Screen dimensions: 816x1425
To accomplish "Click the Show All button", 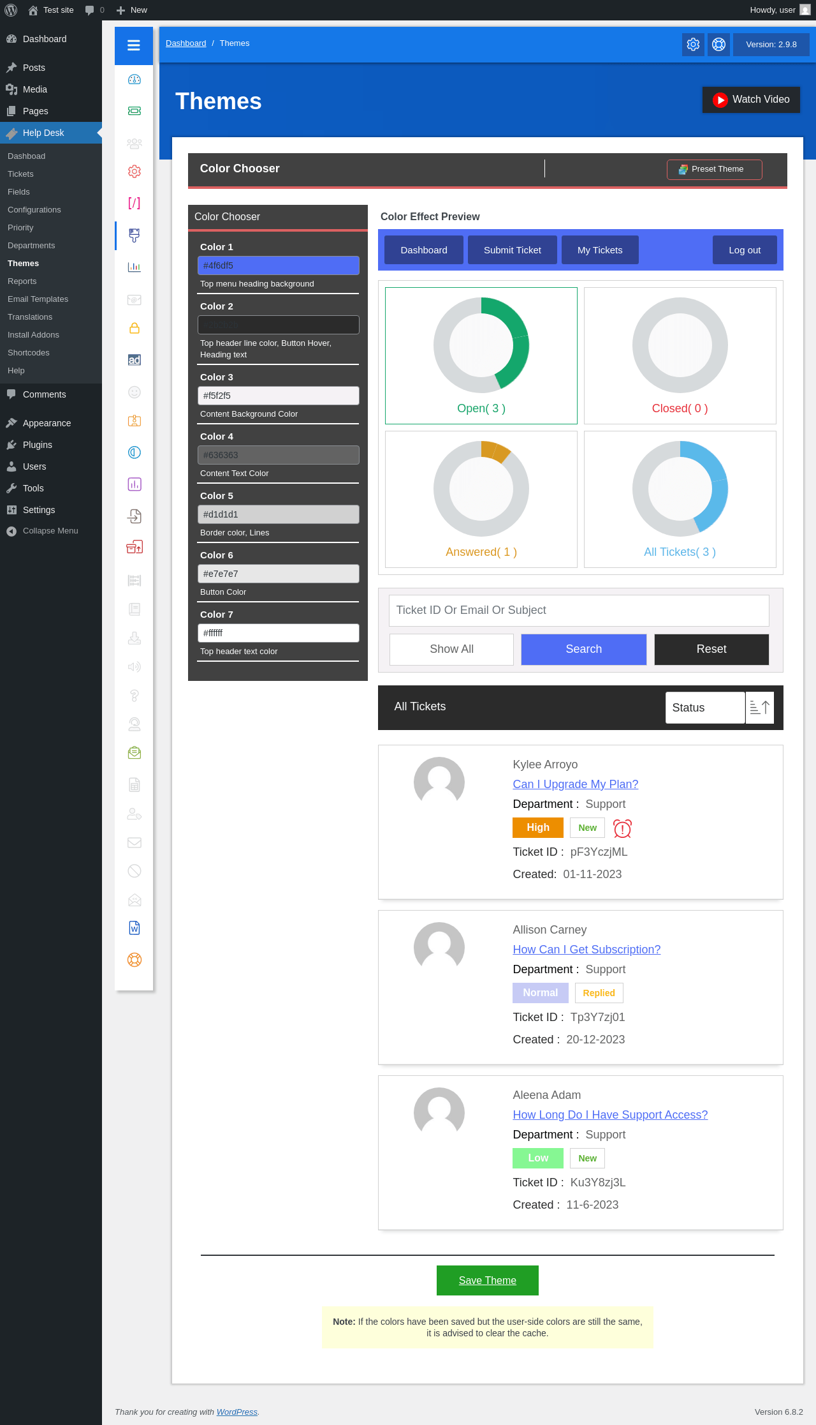I will pos(451,649).
